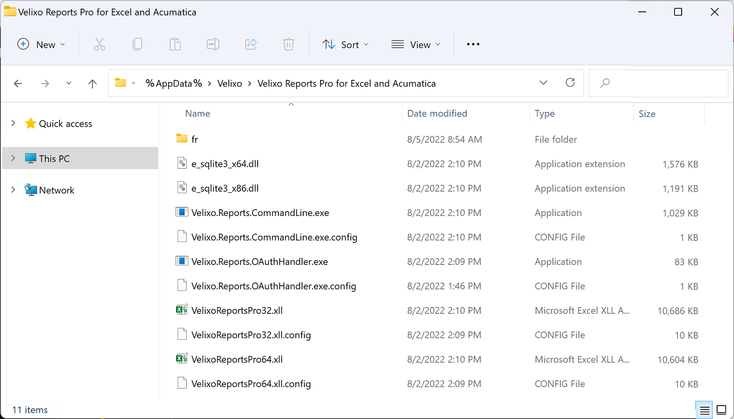Click the search magnifier icon

[x=605, y=83]
